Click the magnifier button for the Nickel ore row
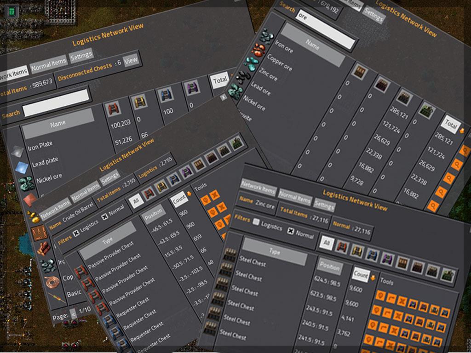 coord(433,206)
